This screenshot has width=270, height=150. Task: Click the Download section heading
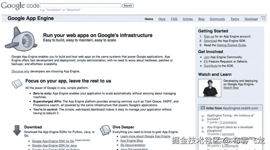[33, 127]
